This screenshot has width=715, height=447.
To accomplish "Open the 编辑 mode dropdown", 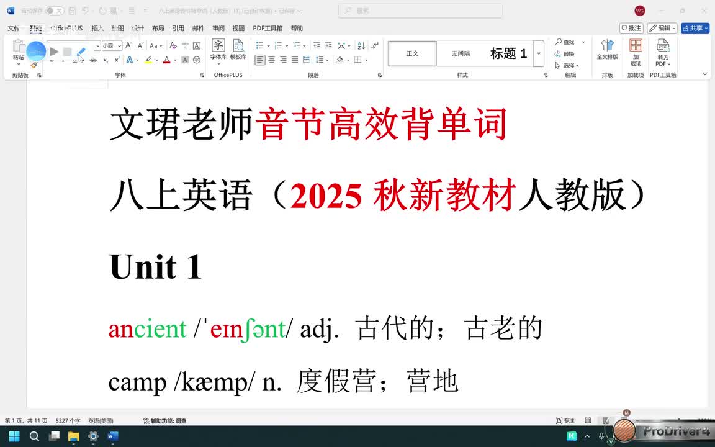I will pos(662,29).
